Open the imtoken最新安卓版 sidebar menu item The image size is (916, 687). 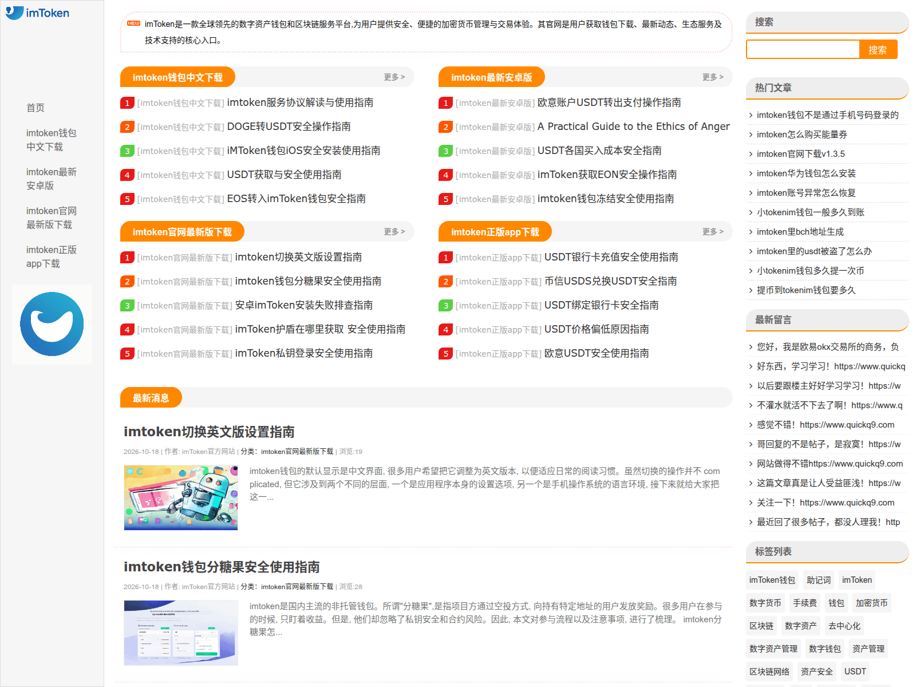point(51,179)
